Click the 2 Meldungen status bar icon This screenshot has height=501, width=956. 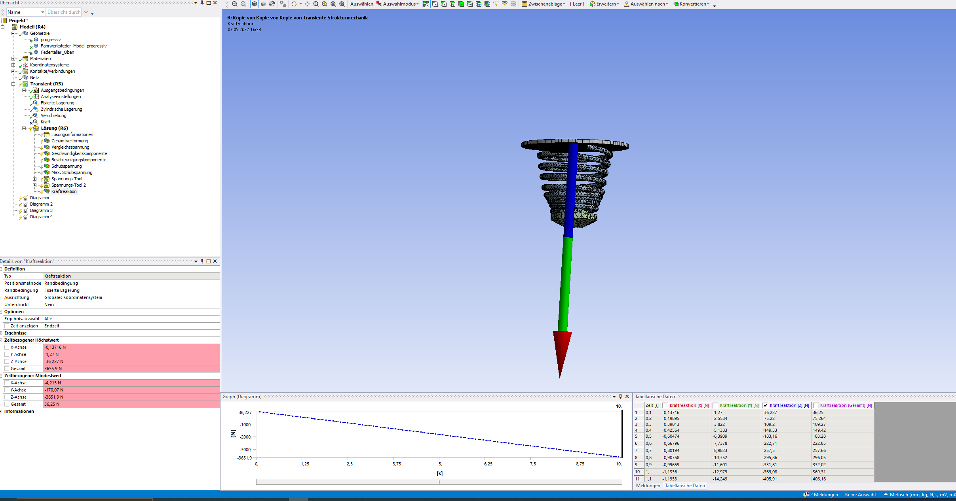(x=806, y=494)
